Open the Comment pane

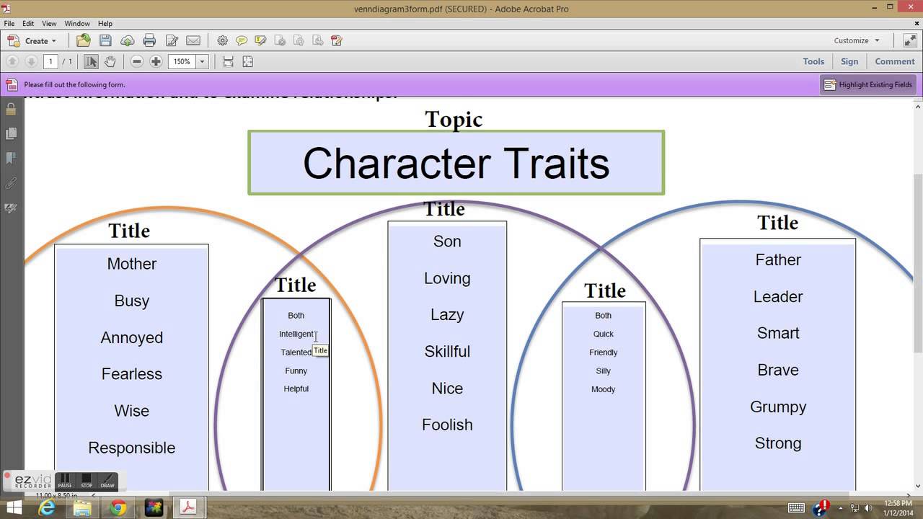tap(895, 62)
